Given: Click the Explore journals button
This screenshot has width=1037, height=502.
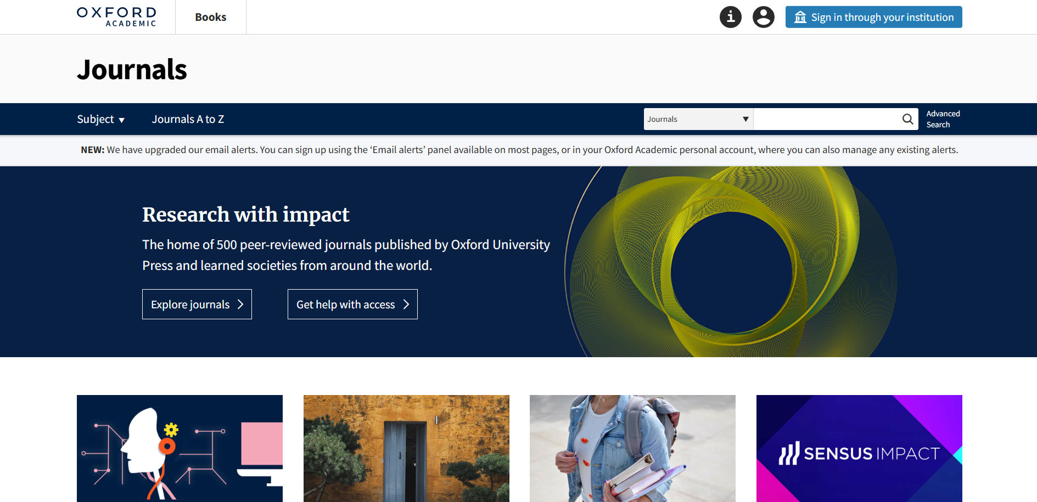Looking at the screenshot, I should tap(197, 304).
